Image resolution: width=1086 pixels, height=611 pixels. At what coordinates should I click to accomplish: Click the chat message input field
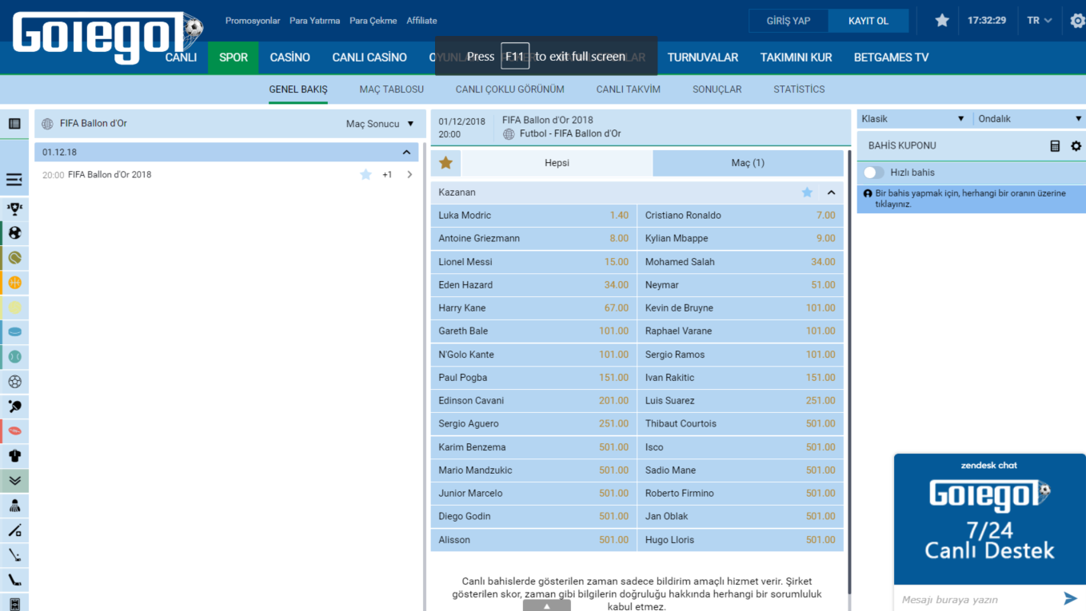click(976, 599)
